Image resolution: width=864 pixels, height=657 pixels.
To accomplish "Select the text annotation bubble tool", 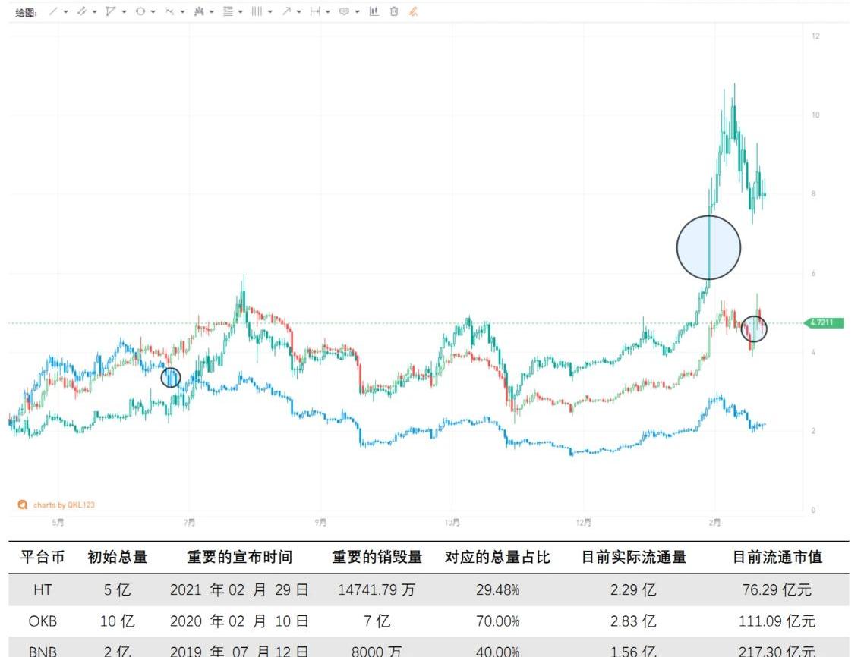I will coord(344,11).
